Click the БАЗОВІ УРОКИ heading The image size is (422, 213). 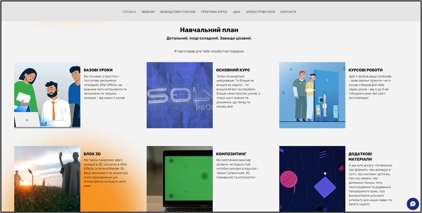pyautogui.click(x=98, y=70)
